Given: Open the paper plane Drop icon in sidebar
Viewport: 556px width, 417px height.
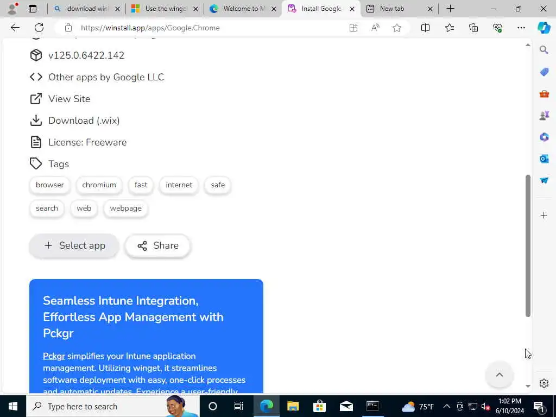Looking at the screenshot, I should [544, 180].
